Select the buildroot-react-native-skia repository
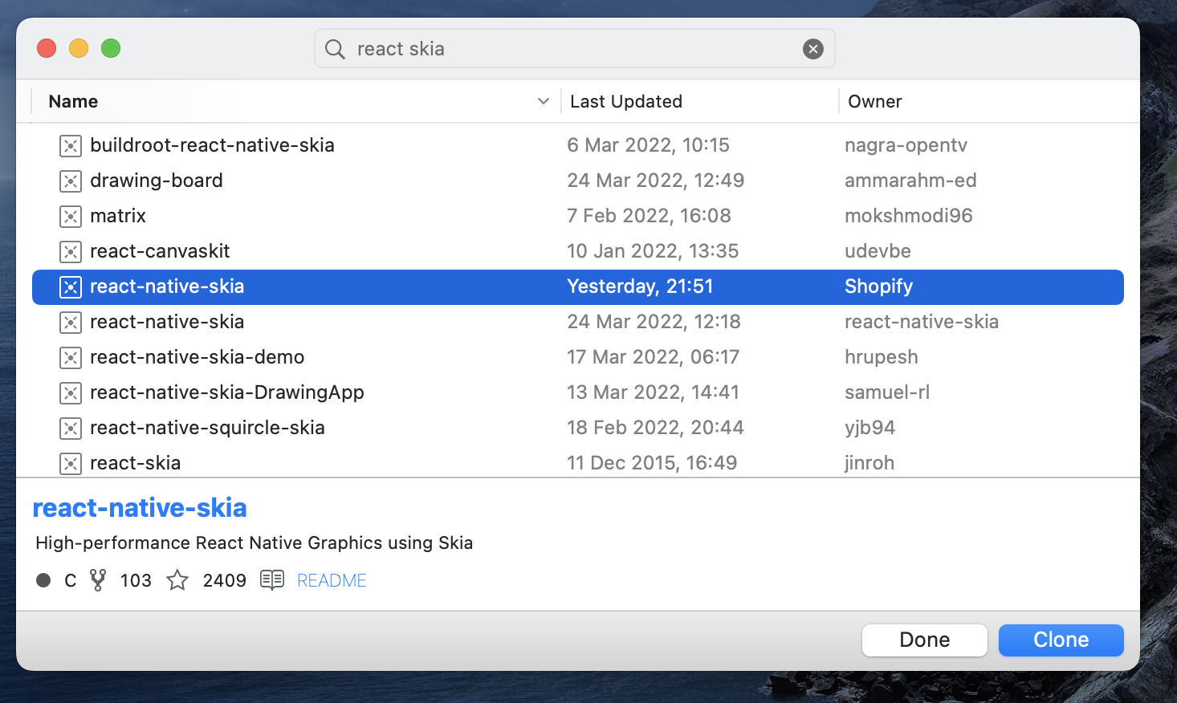 pos(578,146)
